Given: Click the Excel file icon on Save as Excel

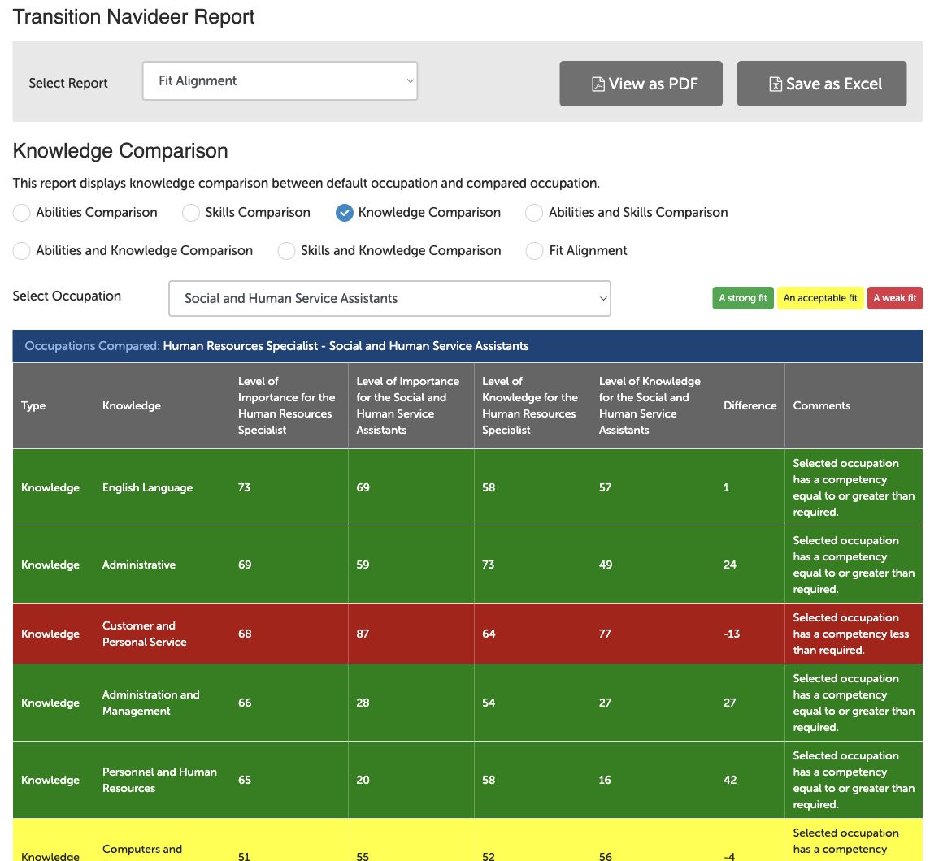Looking at the screenshot, I should tap(776, 84).
